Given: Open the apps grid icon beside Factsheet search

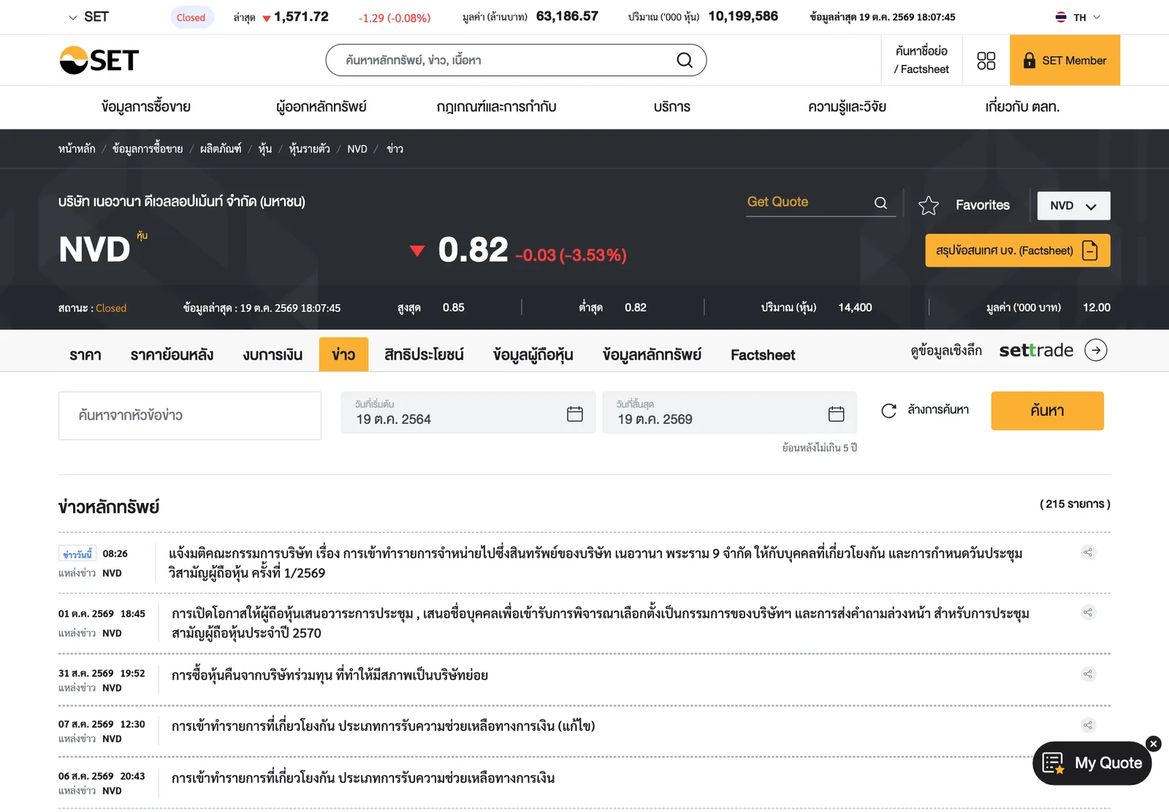Looking at the screenshot, I should click(x=986, y=61).
